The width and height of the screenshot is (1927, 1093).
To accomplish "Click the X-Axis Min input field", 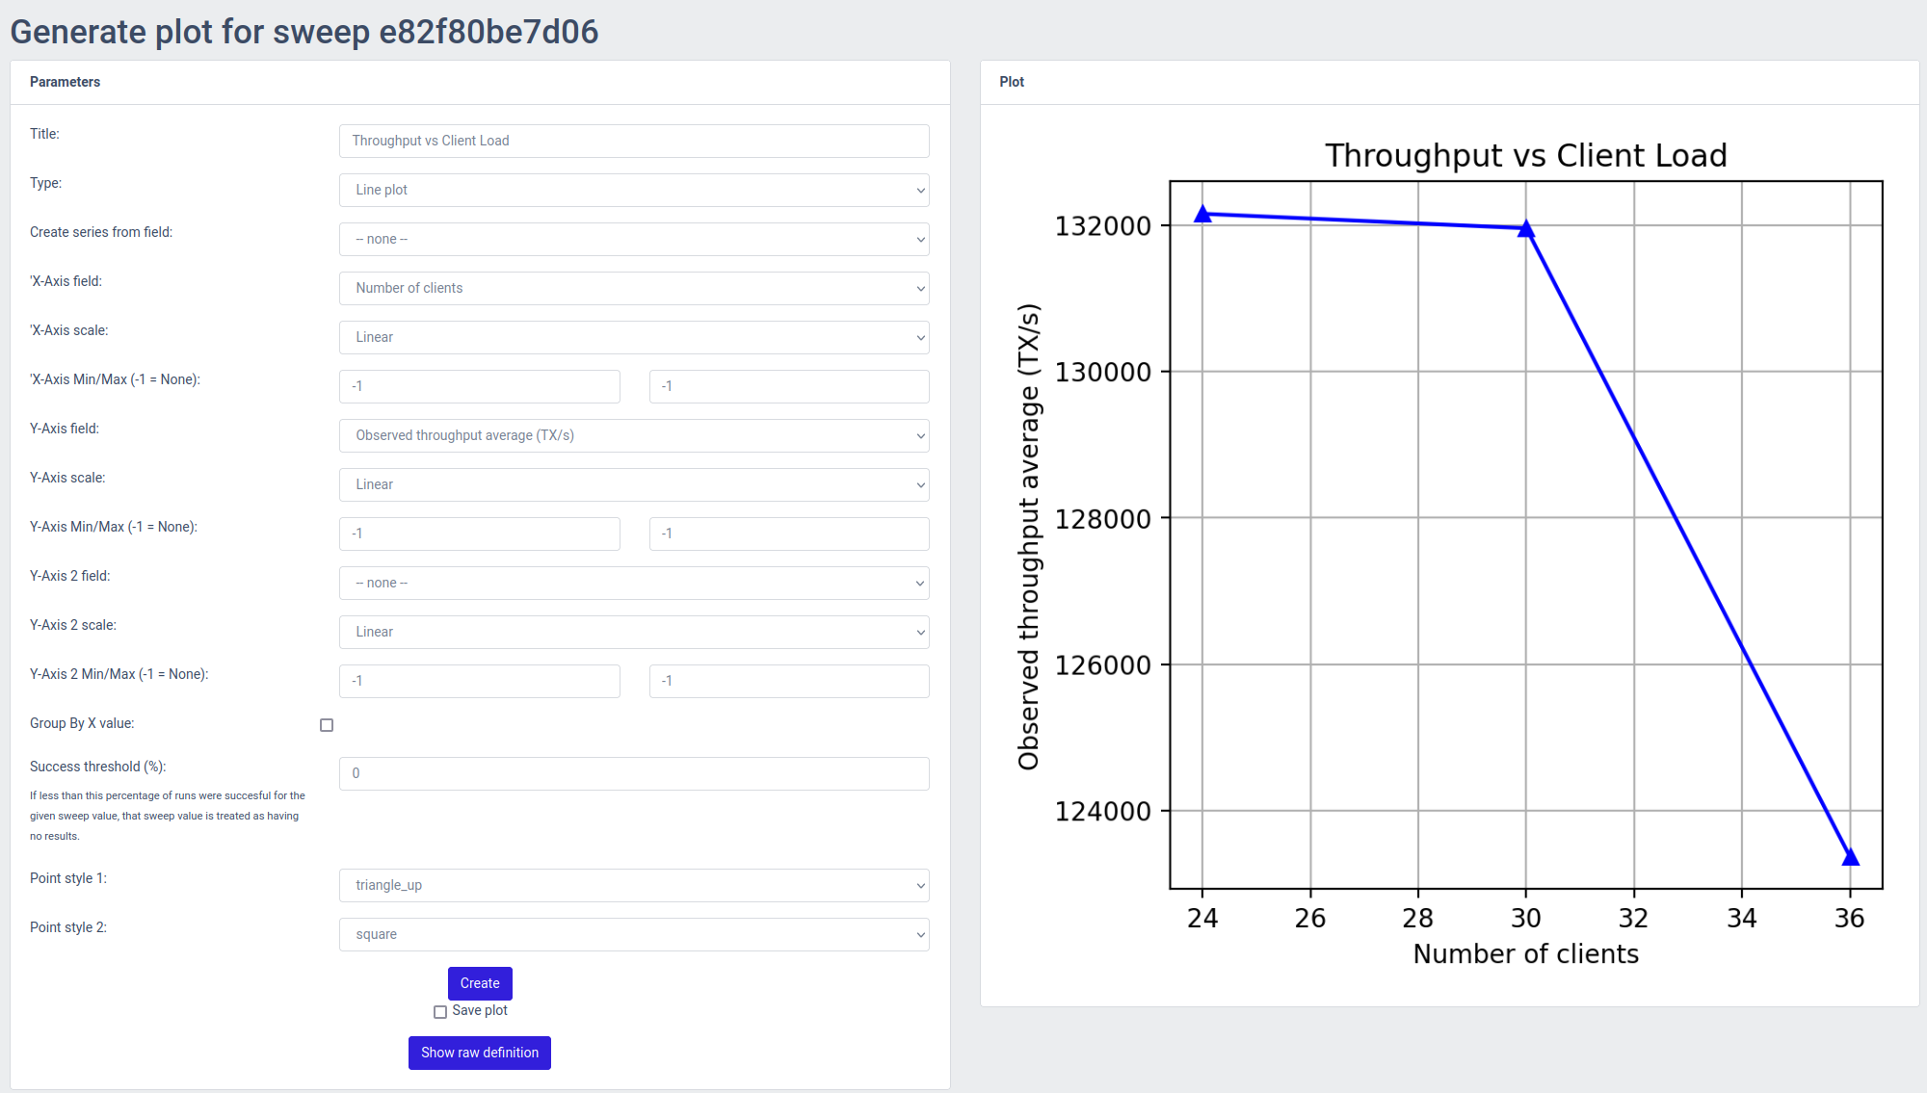I will pyautogui.click(x=479, y=386).
